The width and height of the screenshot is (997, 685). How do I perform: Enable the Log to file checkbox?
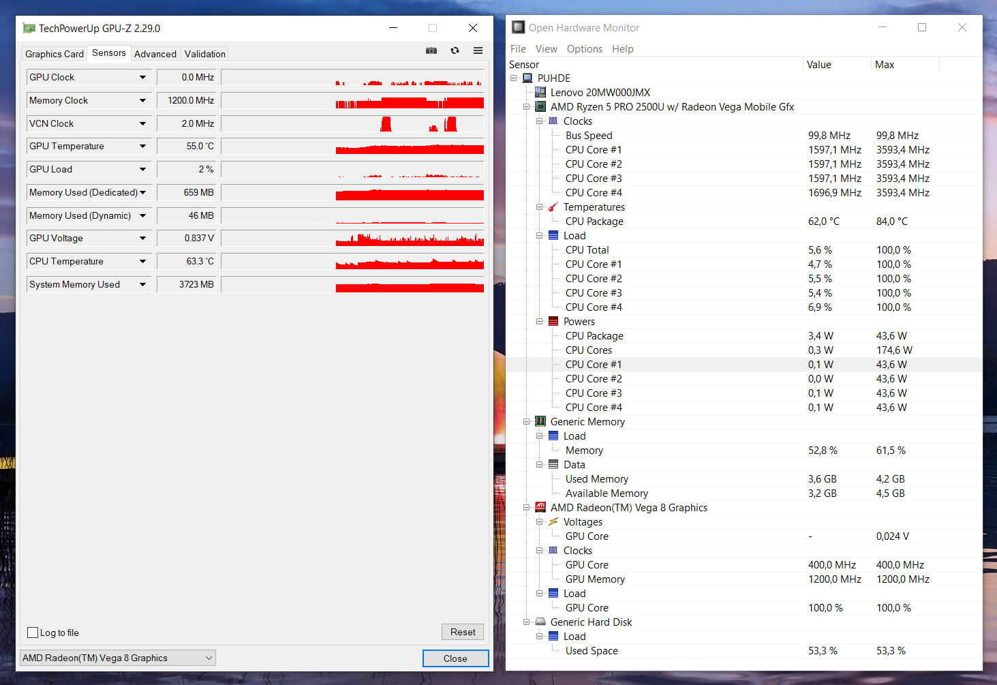coord(32,633)
